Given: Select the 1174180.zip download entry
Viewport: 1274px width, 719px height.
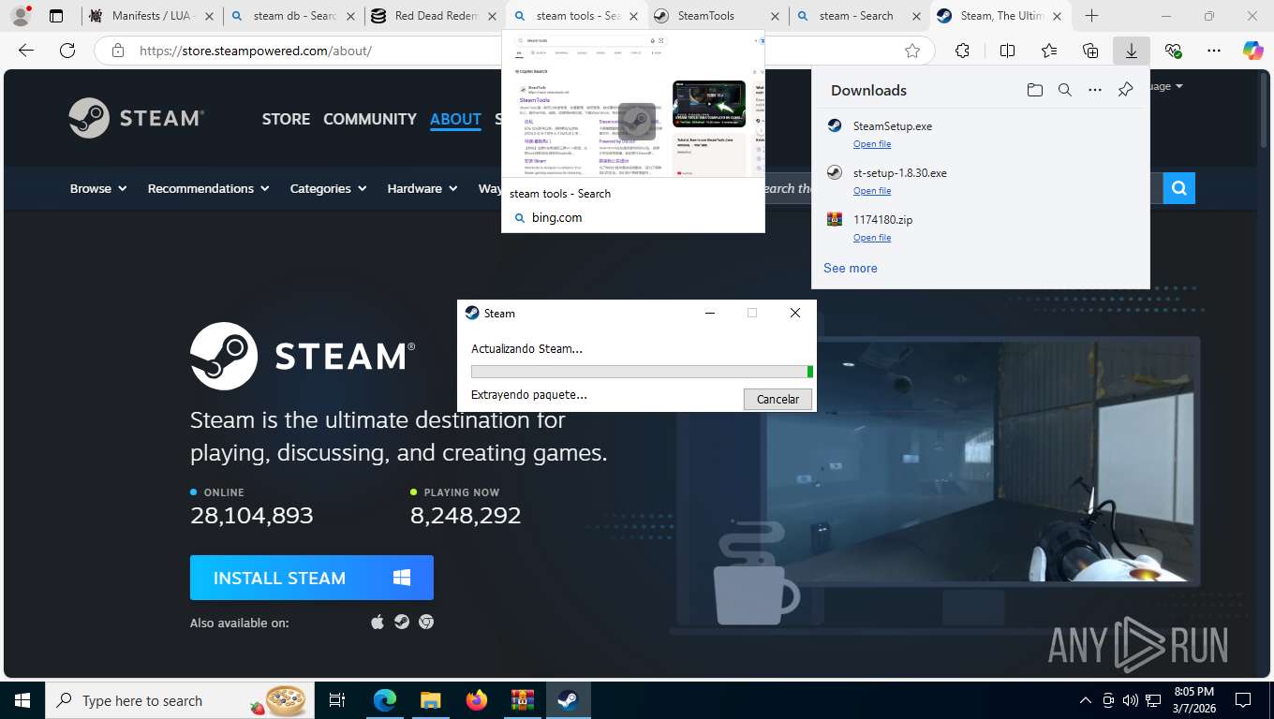Looking at the screenshot, I should (980, 227).
